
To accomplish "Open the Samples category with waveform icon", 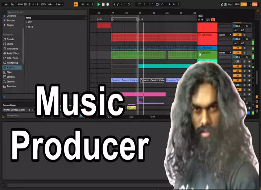I will tap(11, 77).
